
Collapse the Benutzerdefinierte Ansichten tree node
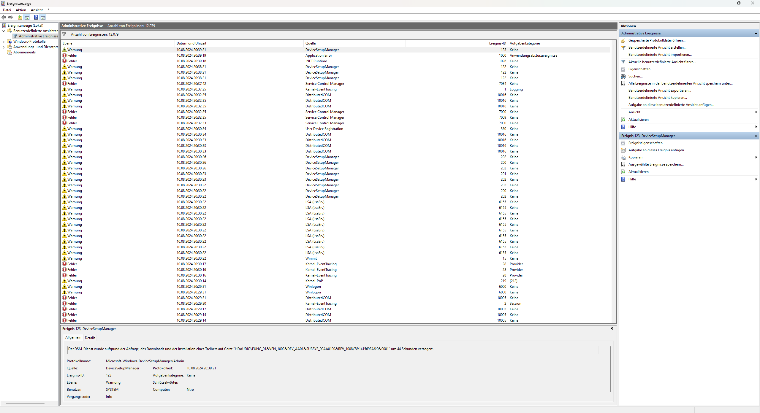pos(4,31)
